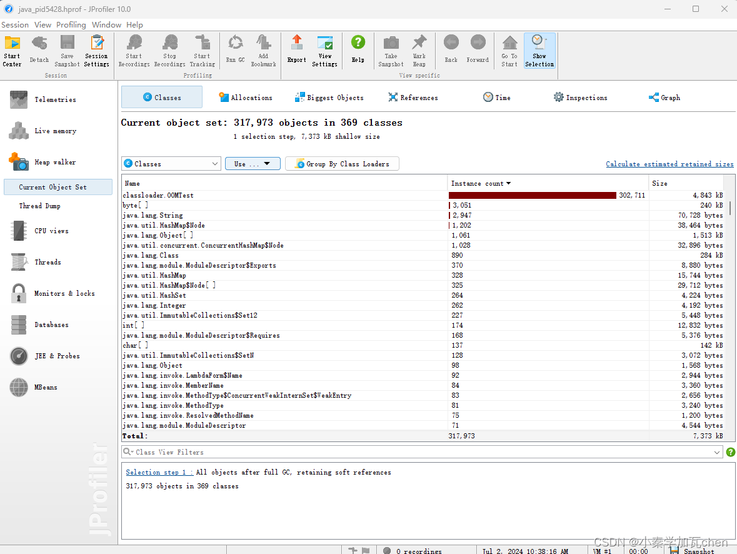Click Calculate estimated retained sizes link
The image size is (737, 554).
(669, 164)
